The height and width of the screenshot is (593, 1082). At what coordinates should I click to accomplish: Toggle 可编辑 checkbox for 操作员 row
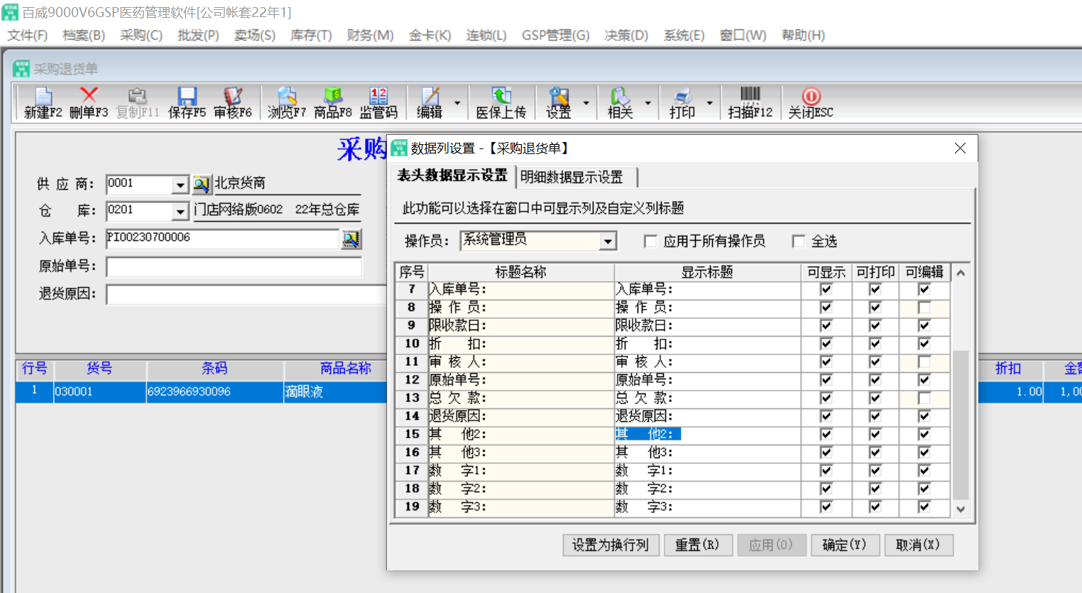click(924, 308)
